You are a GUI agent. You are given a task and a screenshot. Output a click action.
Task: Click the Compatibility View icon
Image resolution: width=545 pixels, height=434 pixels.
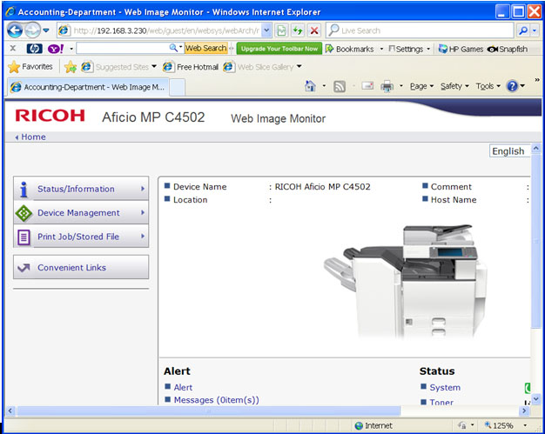[281, 30]
